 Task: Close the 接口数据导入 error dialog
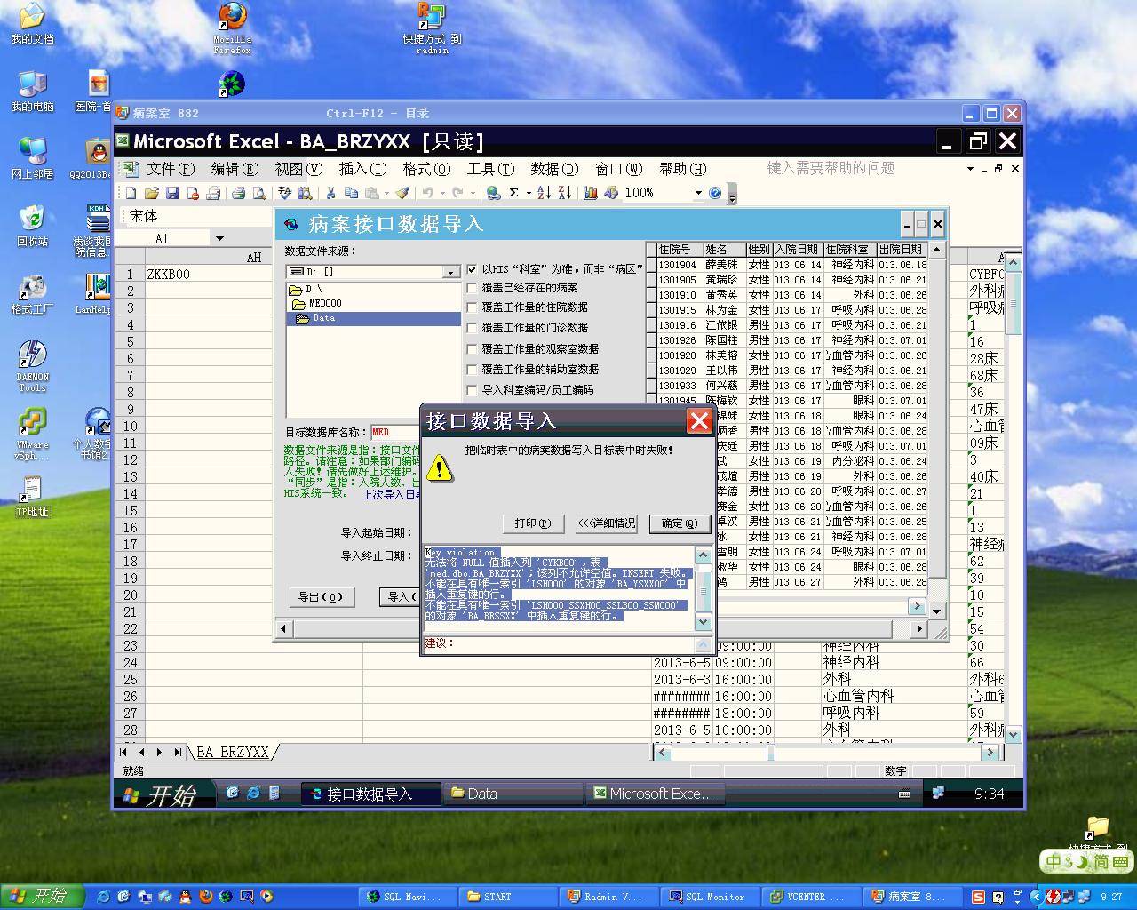pos(699,421)
